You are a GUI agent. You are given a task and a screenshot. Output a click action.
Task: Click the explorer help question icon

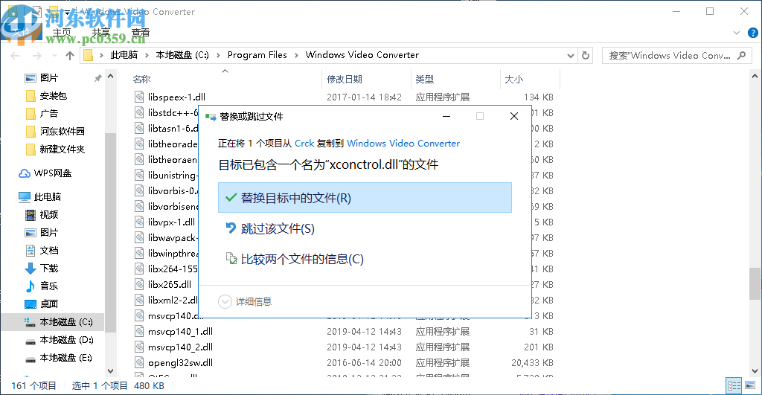pyautogui.click(x=753, y=33)
